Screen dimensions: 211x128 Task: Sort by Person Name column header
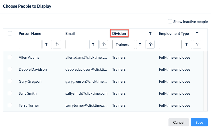(x=30, y=34)
